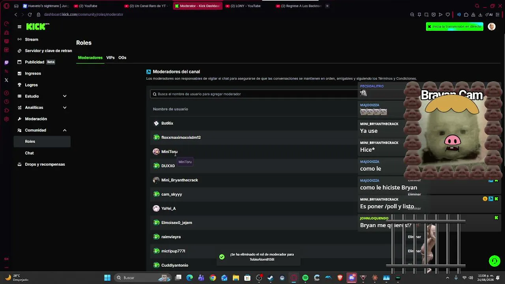Show hidden system tray icons
The image size is (505, 284).
pos(447,278)
